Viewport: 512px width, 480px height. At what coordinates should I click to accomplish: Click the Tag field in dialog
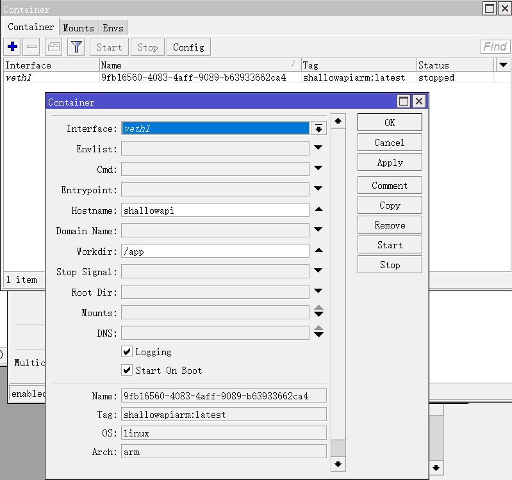click(x=224, y=414)
